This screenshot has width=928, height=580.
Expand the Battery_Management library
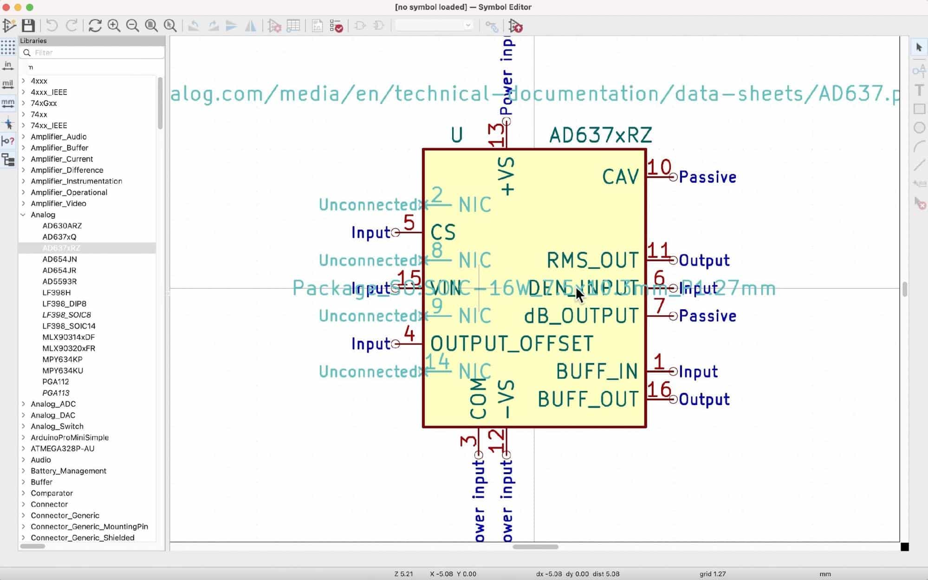pyautogui.click(x=23, y=471)
